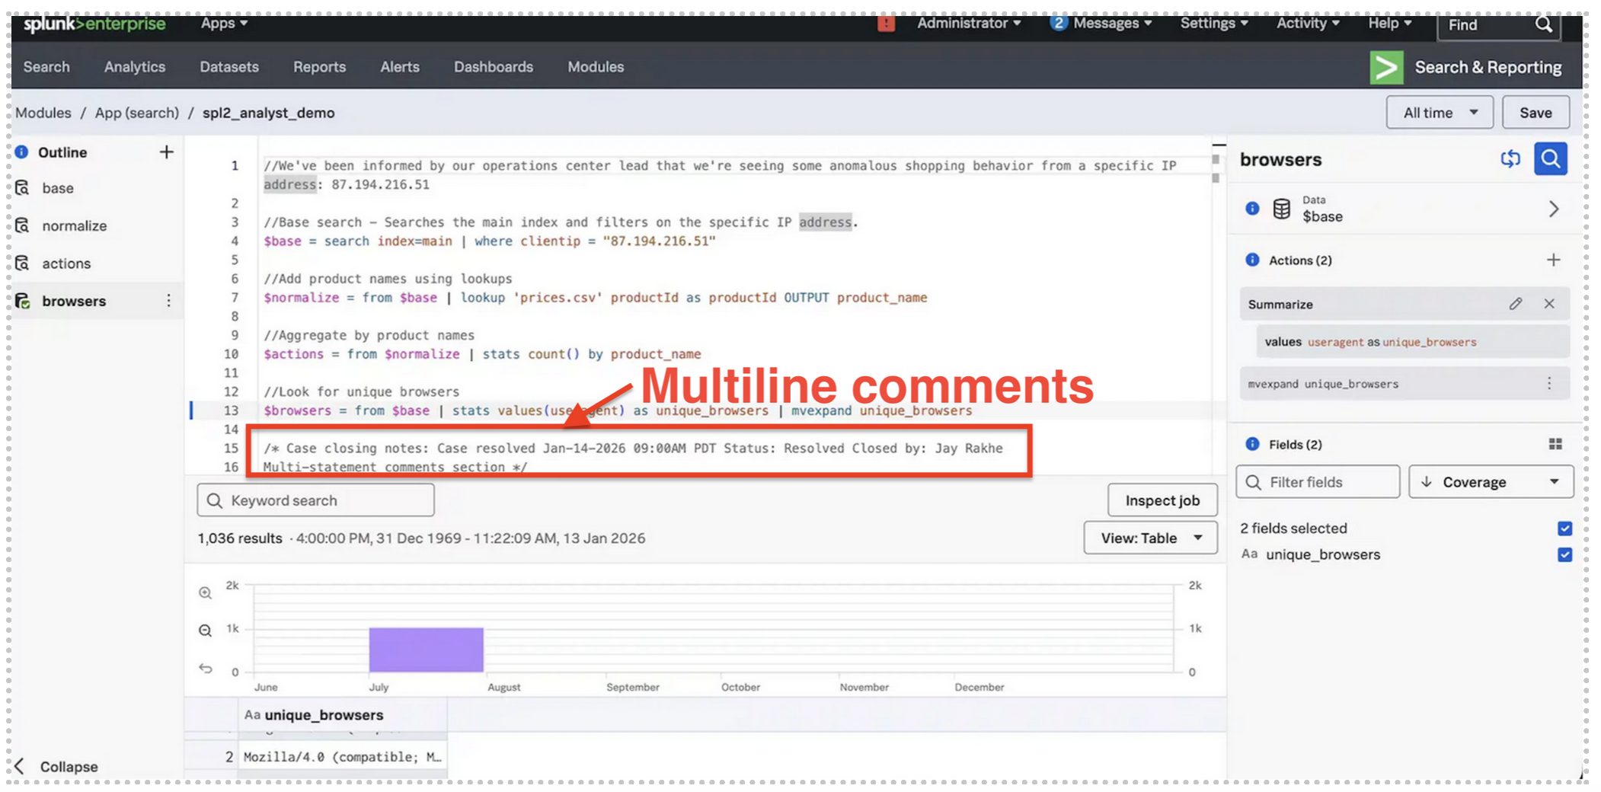Open the Apps dropdown menu
The width and height of the screenshot is (1601, 792).
pos(224,24)
